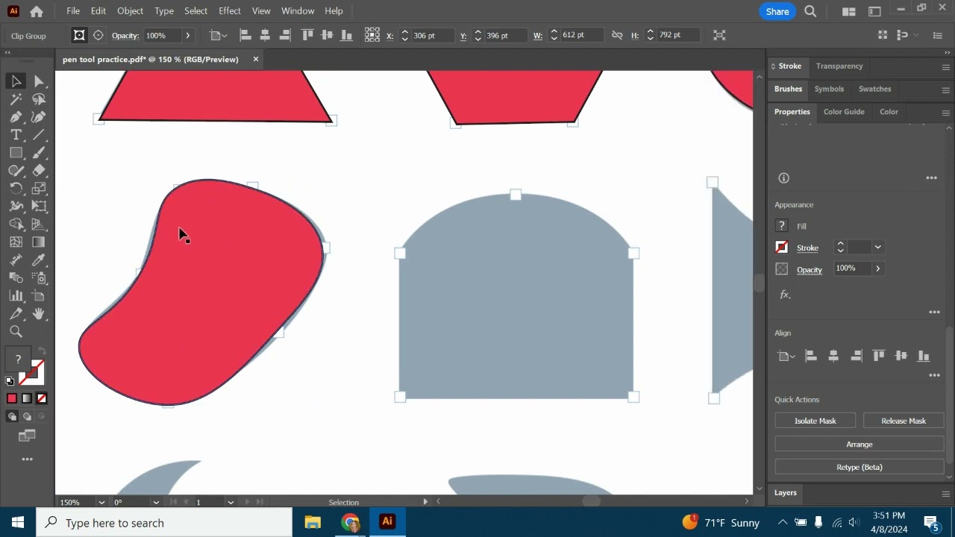
Task: Activate the Type tool
Action: [x=16, y=135]
